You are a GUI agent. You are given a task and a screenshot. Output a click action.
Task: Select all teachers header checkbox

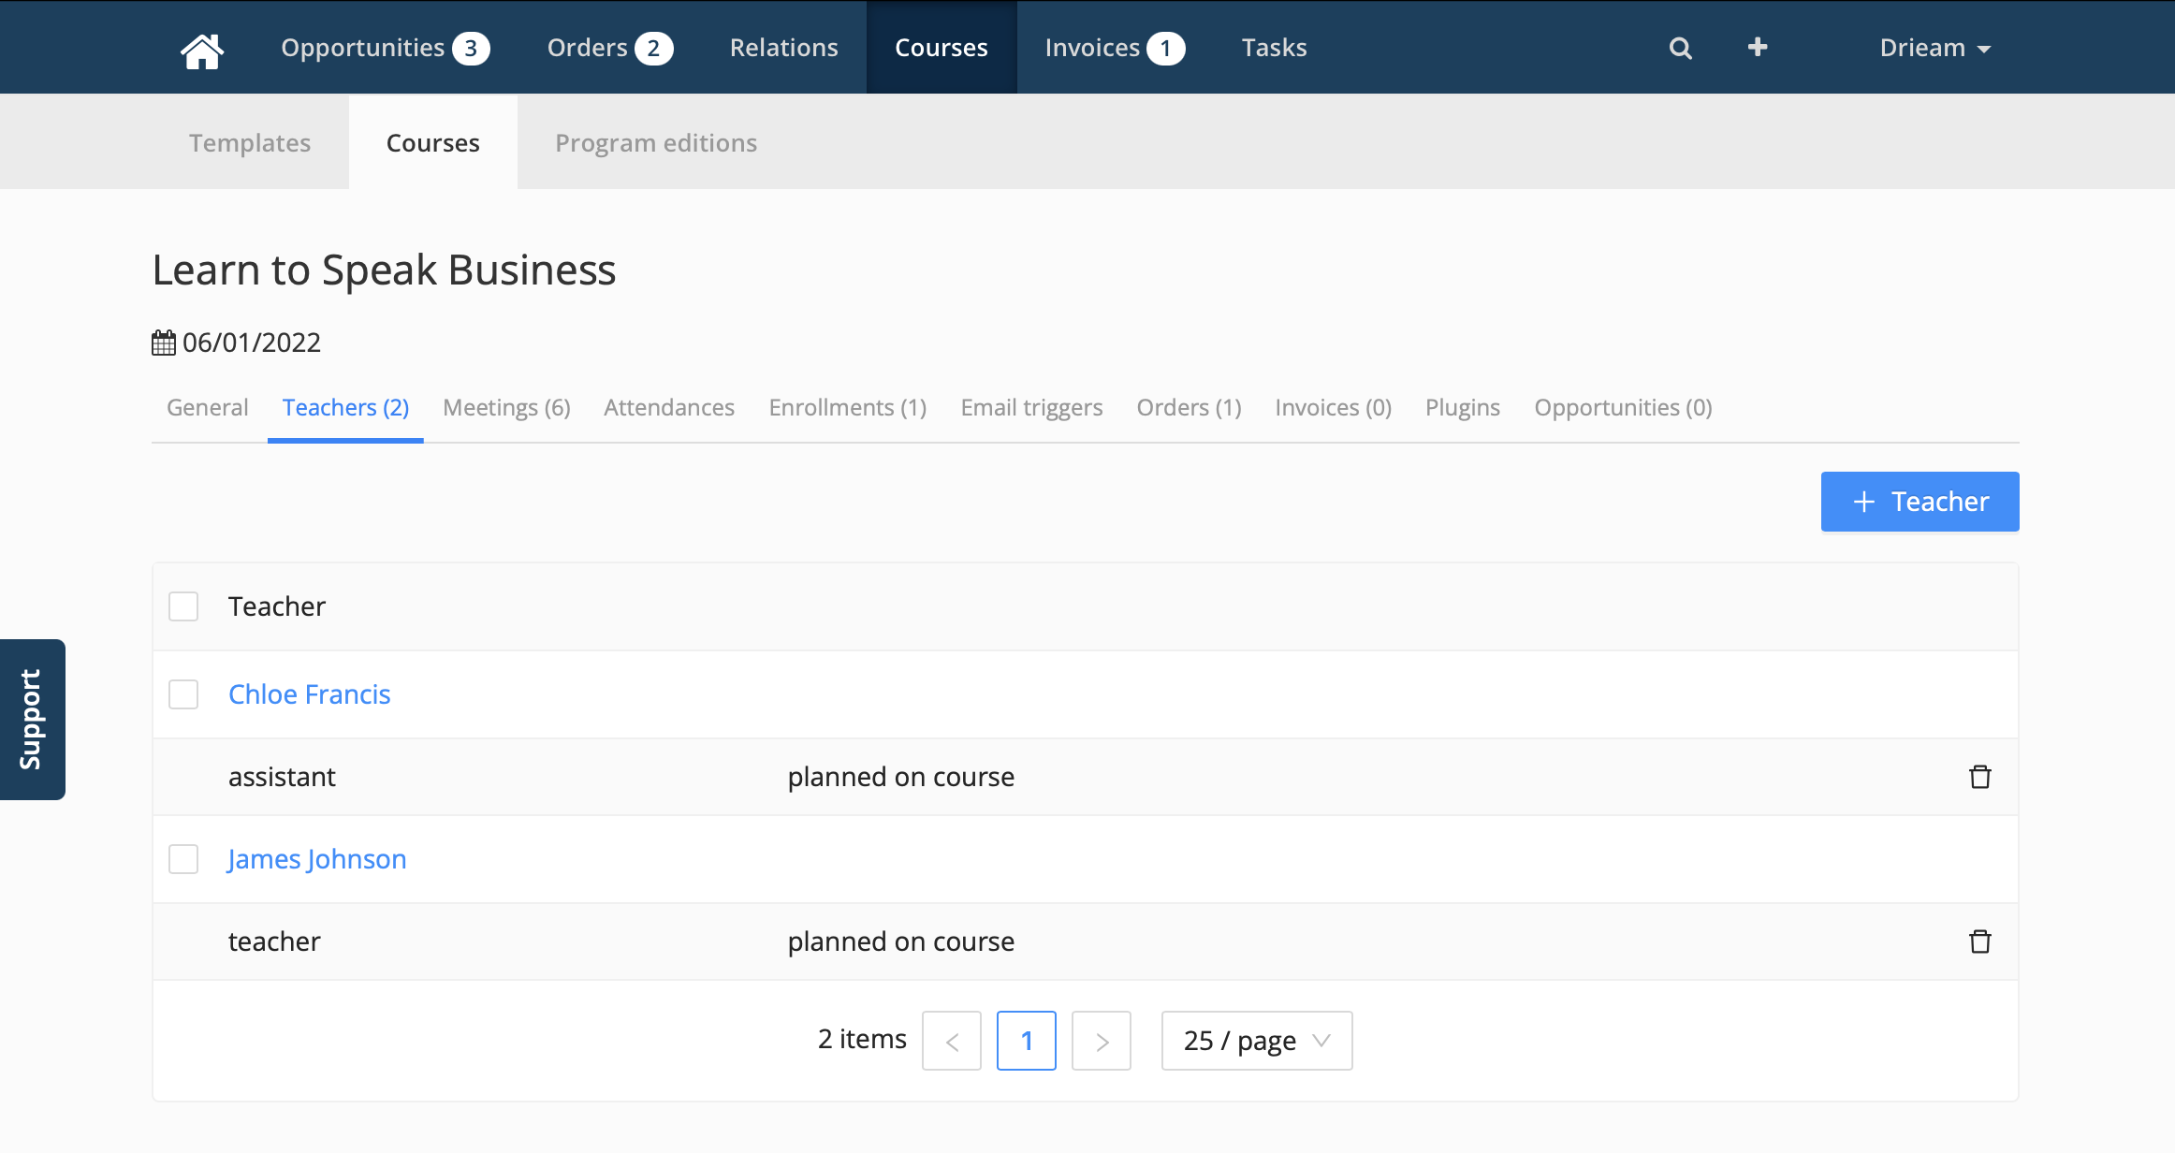tap(183, 606)
